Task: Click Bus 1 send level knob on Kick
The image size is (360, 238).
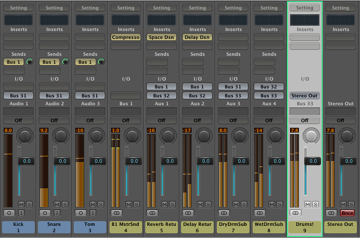Action: tap(30, 62)
